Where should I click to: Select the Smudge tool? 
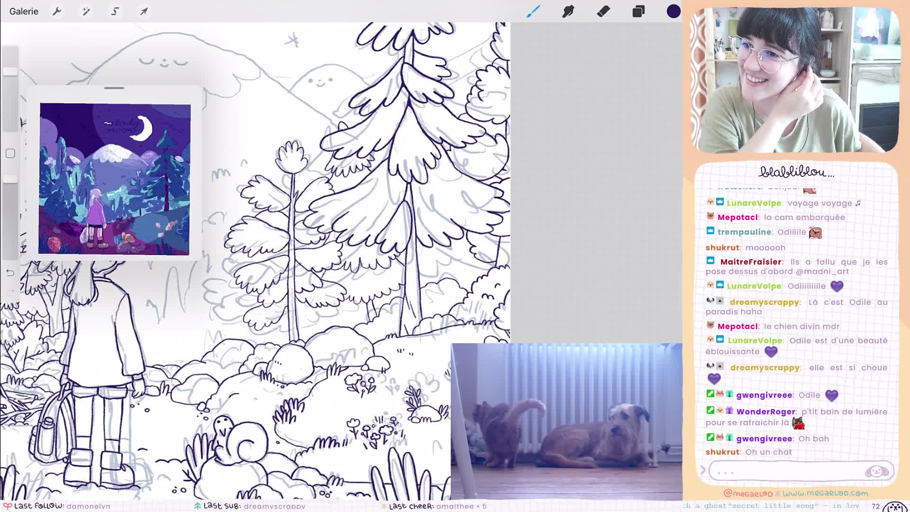568,11
